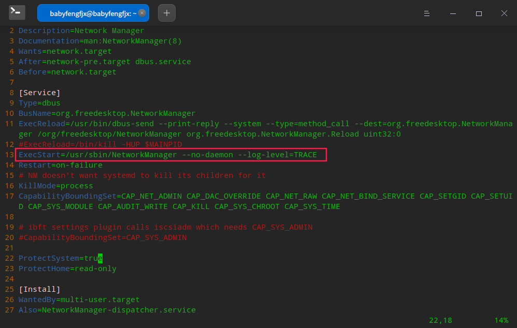This screenshot has width=517, height=328.
Task: Close the babyfengfjx terminal tab
Action: 141,13
